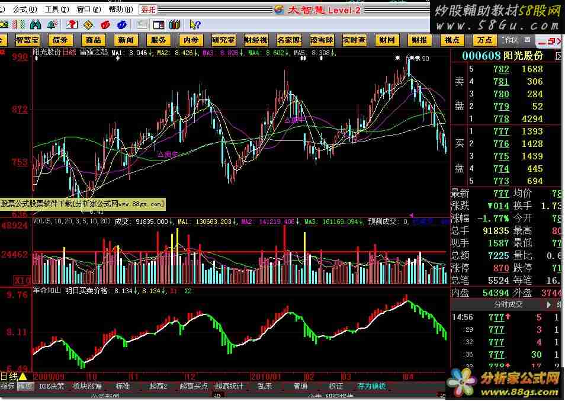Click the yellow diamond sign toolbar icon
This screenshot has height=401, width=565.
click(88, 24)
